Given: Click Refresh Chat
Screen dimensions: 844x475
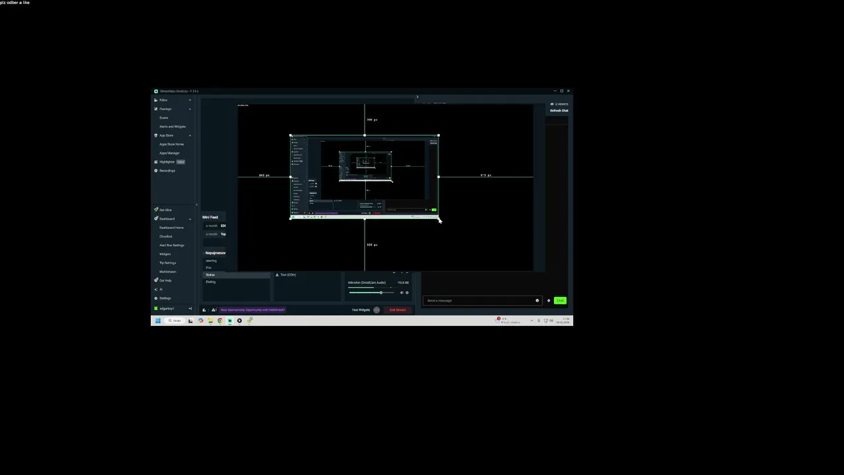Looking at the screenshot, I should click(x=559, y=111).
